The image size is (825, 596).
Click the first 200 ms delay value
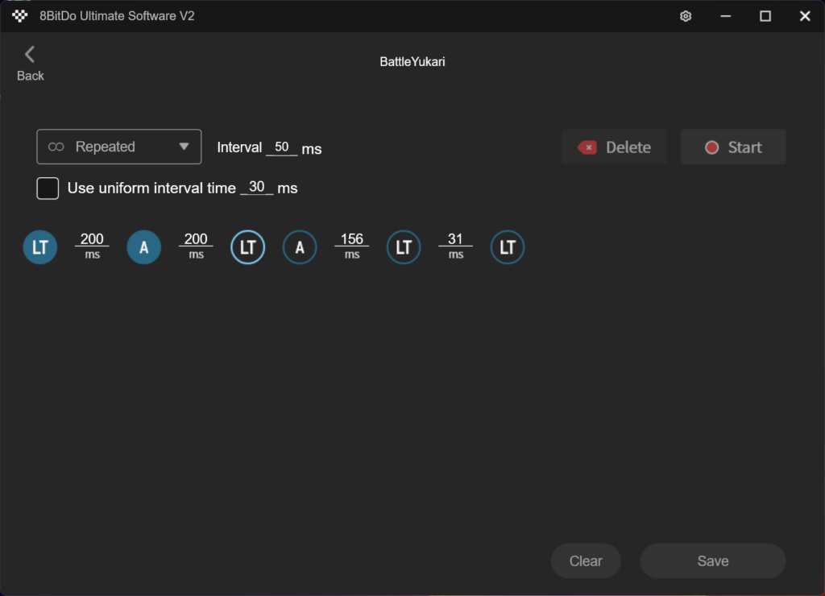click(92, 239)
